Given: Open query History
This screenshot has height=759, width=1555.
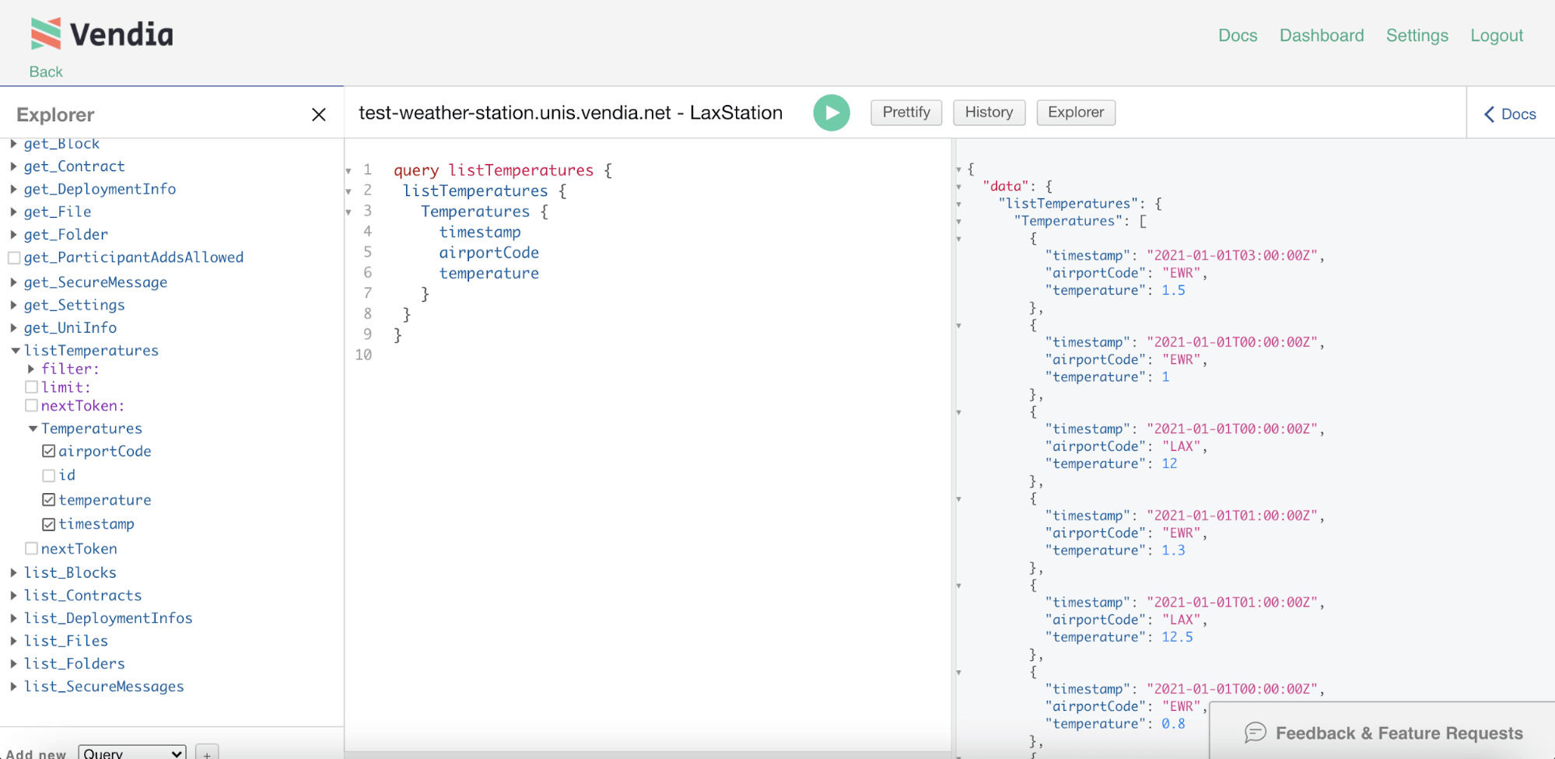Looking at the screenshot, I should tap(989, 113).
